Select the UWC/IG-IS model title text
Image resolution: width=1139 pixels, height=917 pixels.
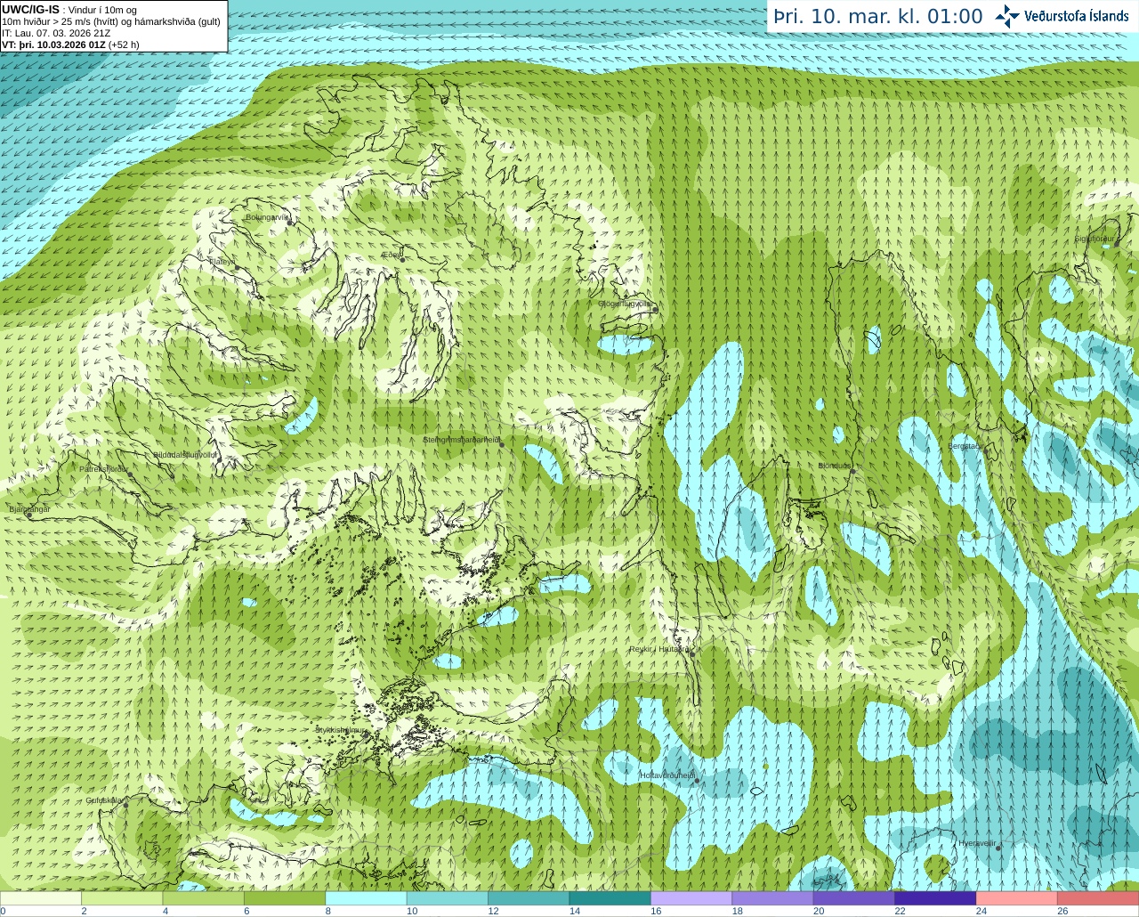tap(30, 9)
